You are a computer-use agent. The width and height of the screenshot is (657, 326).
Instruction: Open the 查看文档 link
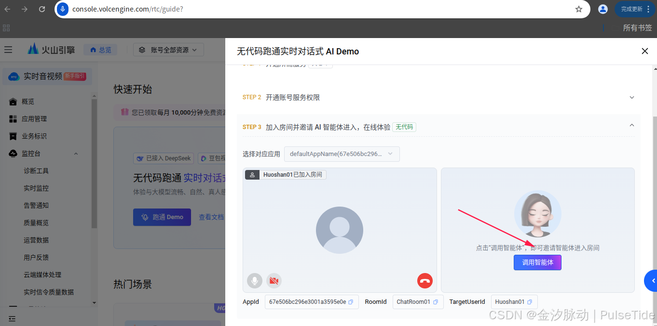pos(211,217)
